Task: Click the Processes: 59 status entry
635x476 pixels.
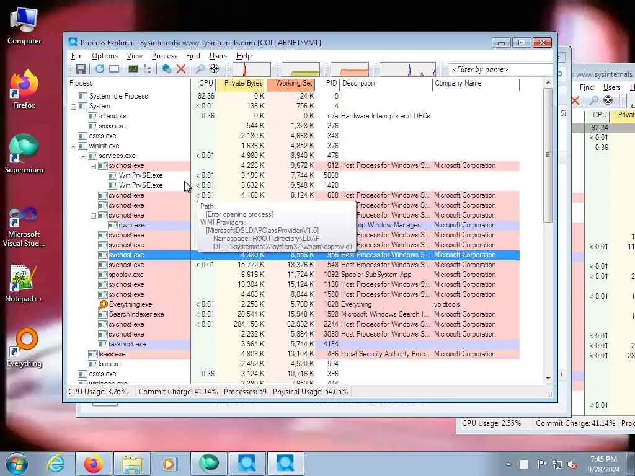Action: pos(245,392)
